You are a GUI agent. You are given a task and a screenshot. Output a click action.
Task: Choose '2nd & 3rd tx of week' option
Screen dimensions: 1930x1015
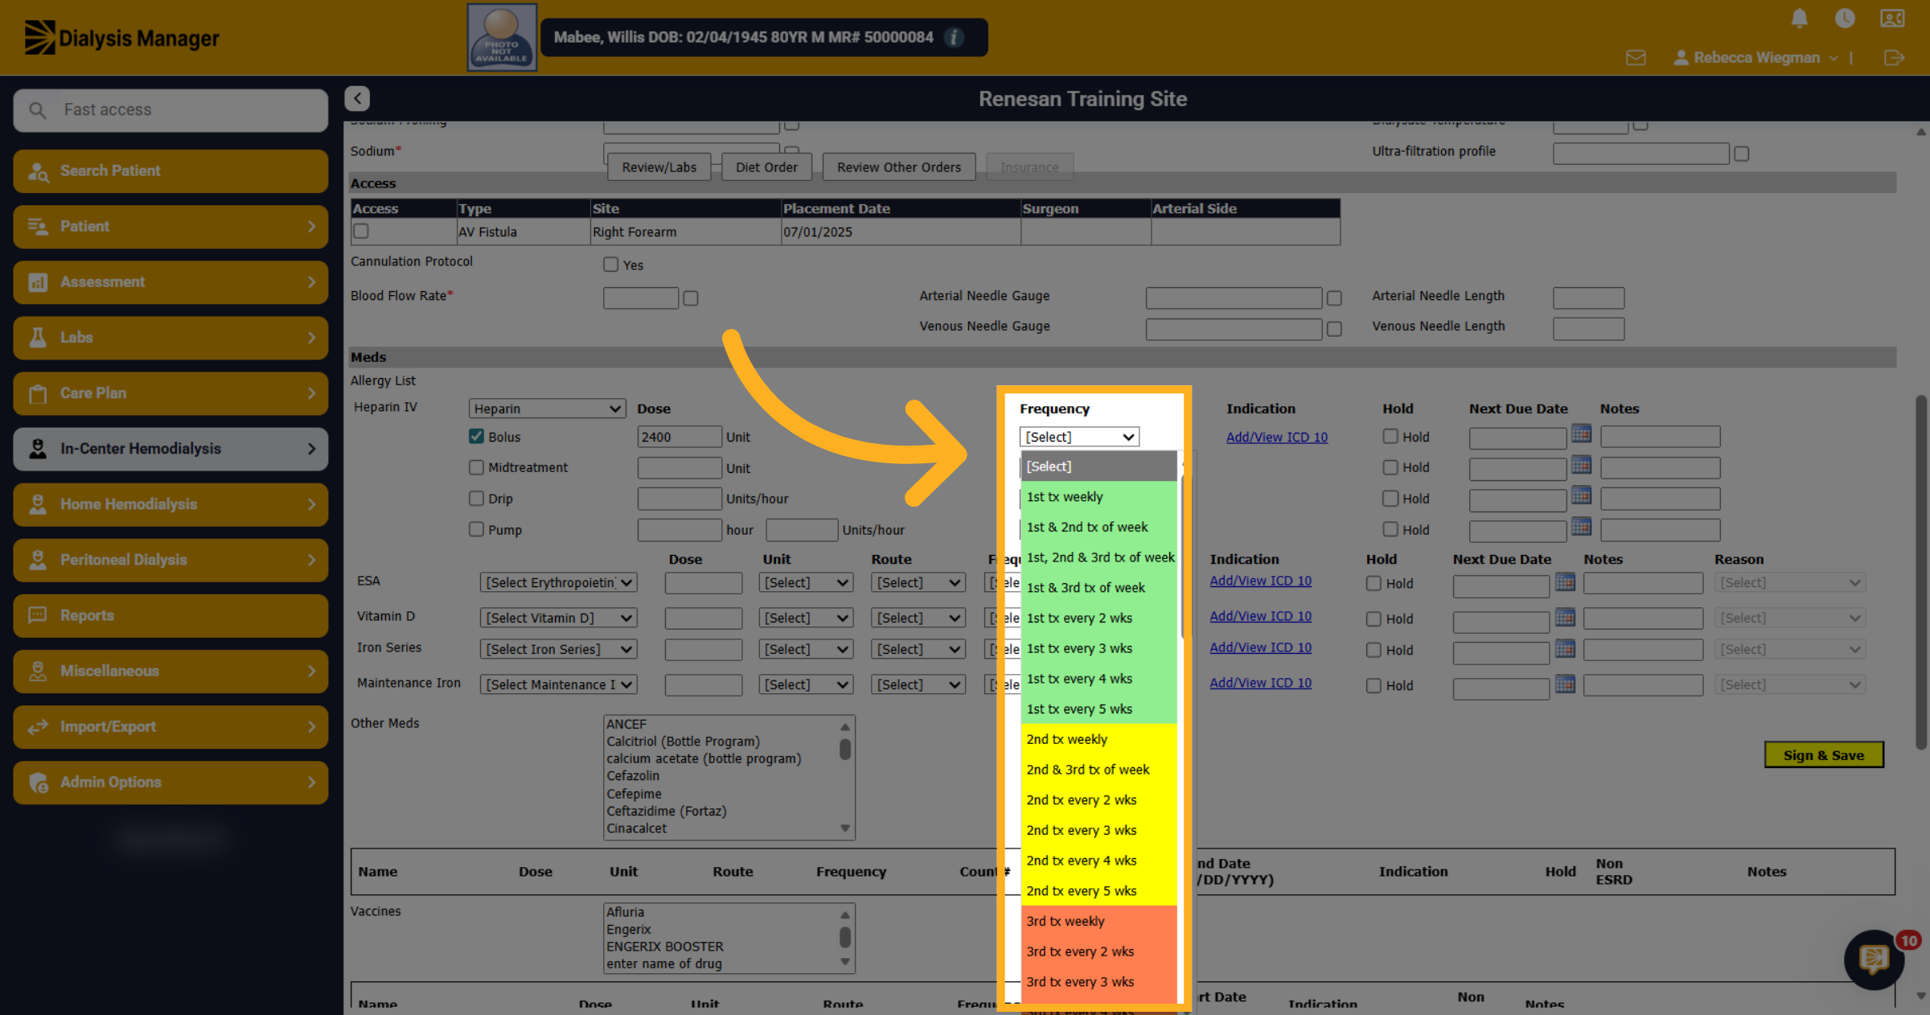point(1098,770)
